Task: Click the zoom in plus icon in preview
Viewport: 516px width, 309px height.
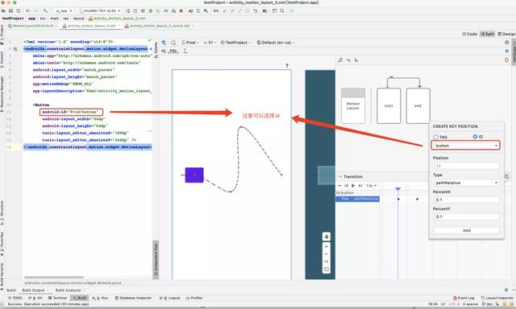Action: (x=327, y=246)
